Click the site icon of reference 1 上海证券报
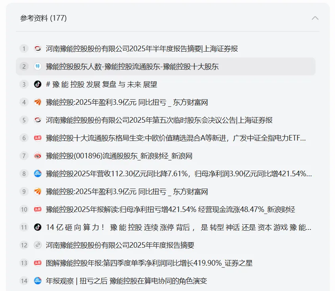Screen dimensions: 335x291 tap(38, 49)
